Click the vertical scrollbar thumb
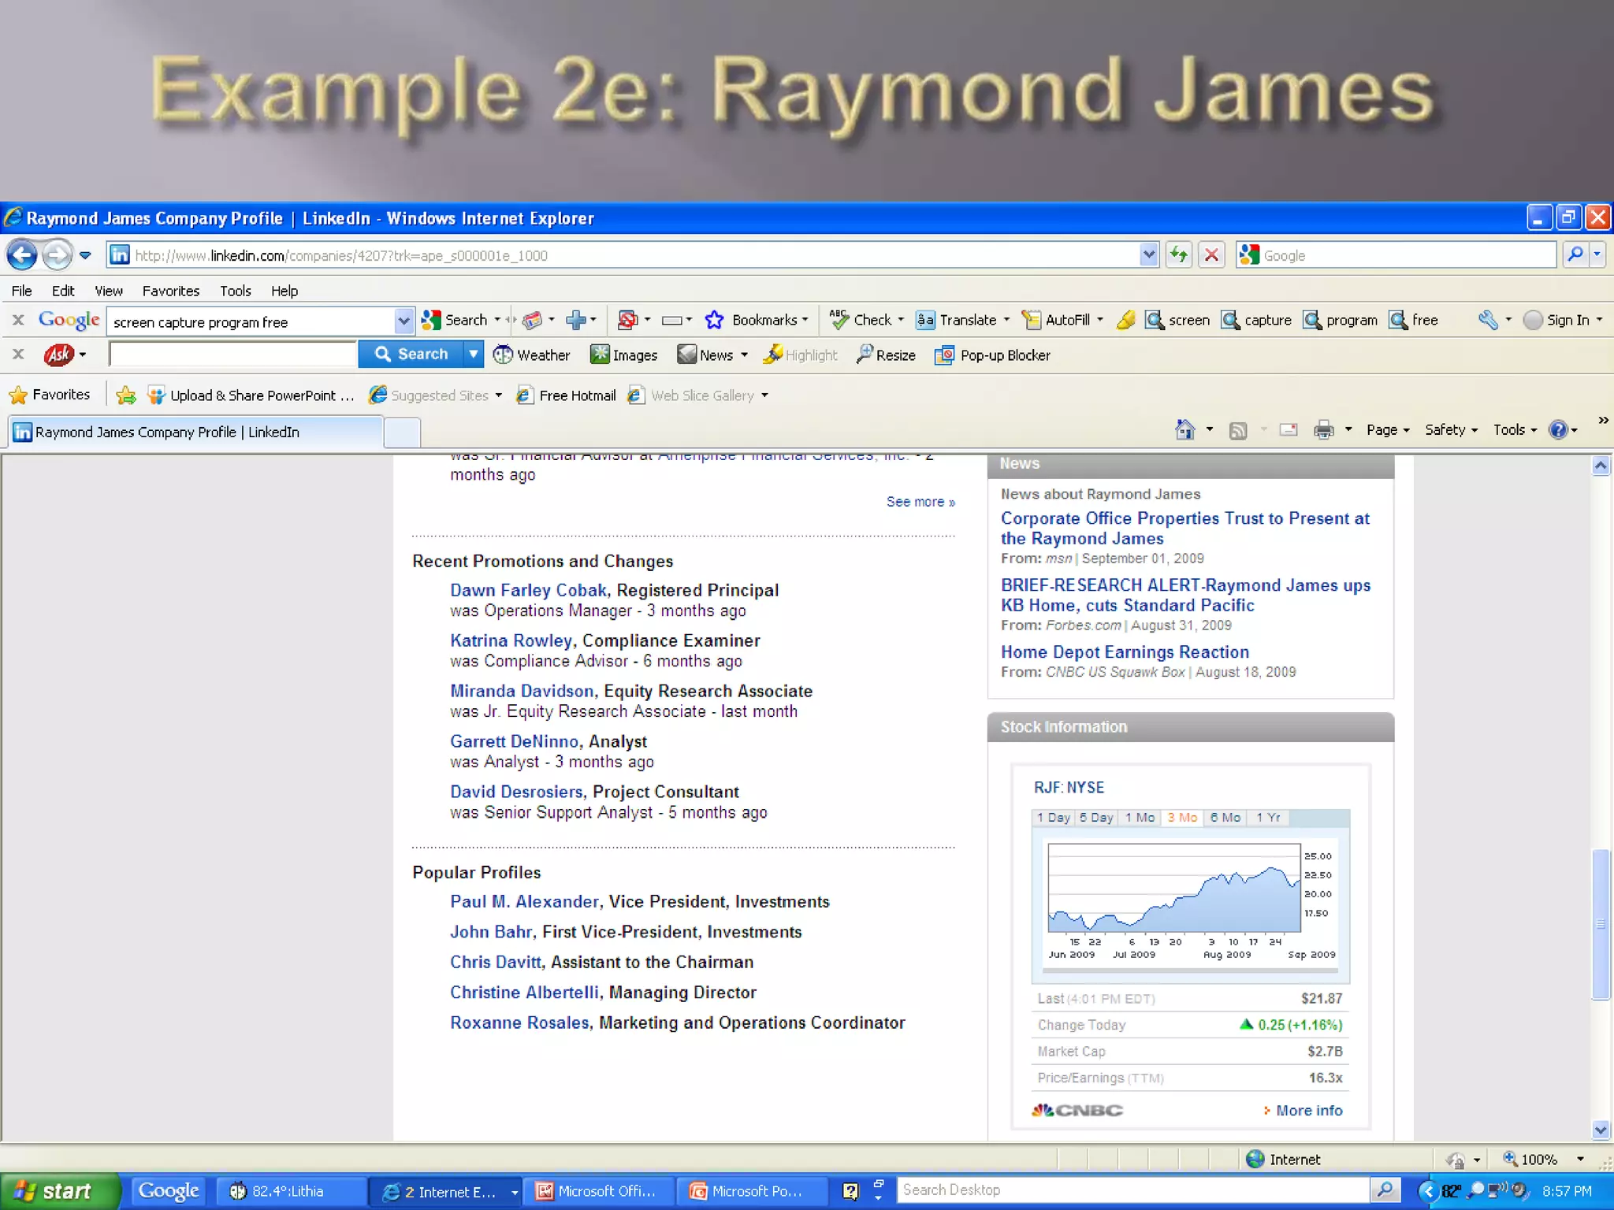Viewport: 1614px width, 1210px height. [x=1600, y=923]
